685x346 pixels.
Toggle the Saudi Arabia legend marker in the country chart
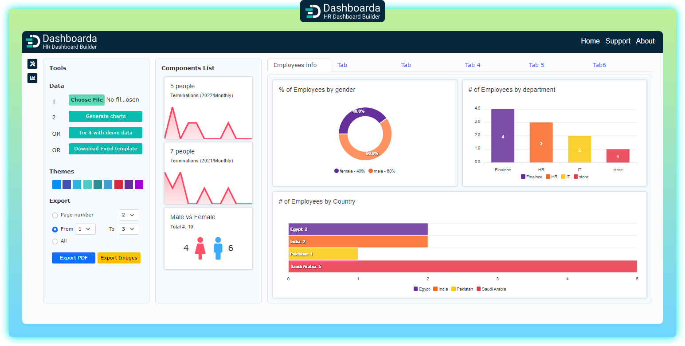[478, 289]
